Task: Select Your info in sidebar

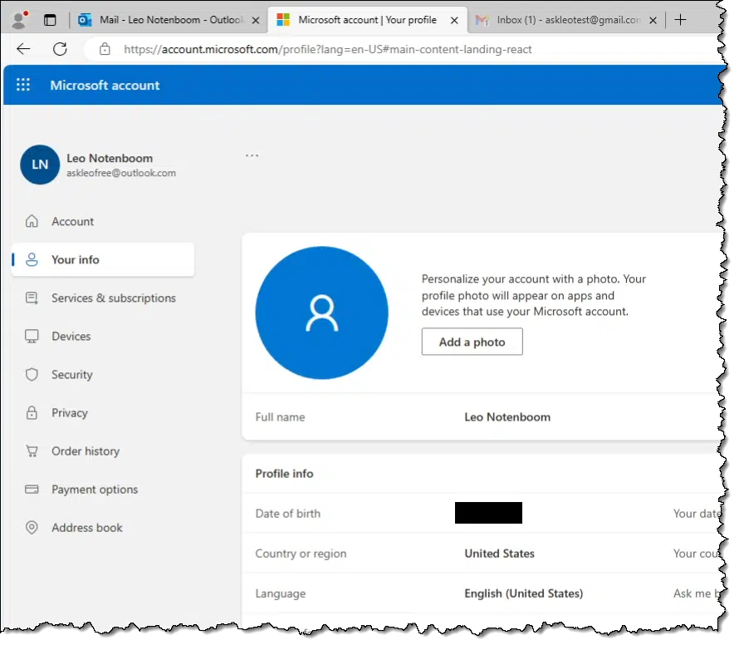Action: (x=103, y=259)
